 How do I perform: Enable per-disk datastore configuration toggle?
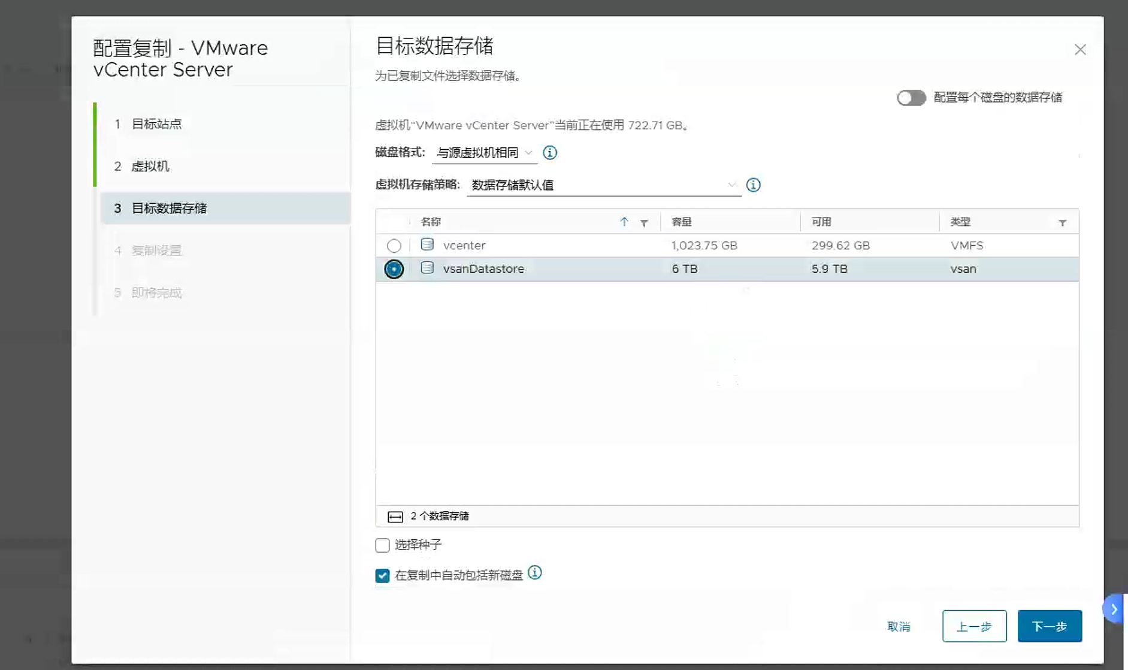click(911, 98)
